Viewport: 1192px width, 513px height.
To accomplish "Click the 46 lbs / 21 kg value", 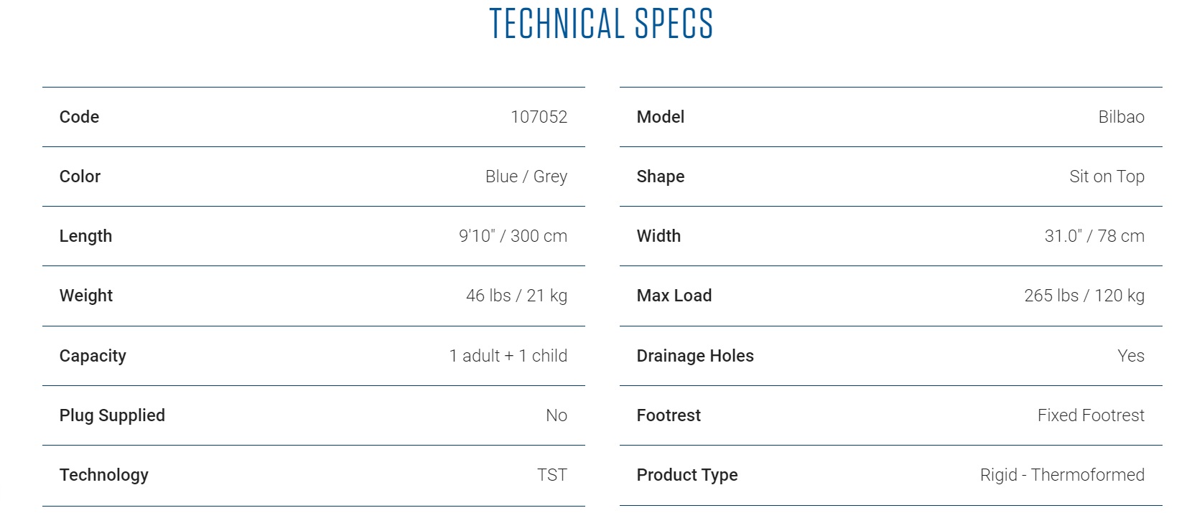I will 516,296.
